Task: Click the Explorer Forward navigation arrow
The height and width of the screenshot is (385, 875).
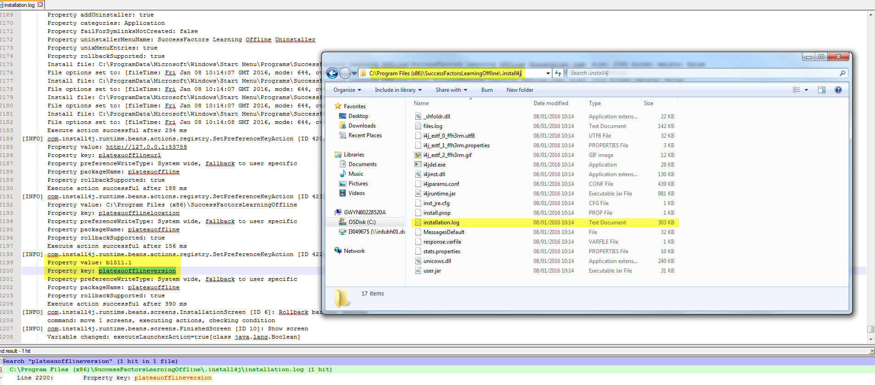Action: pyautogui.click(x=345, y=73)
